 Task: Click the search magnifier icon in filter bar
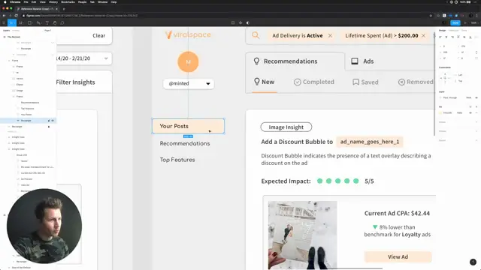256,35
